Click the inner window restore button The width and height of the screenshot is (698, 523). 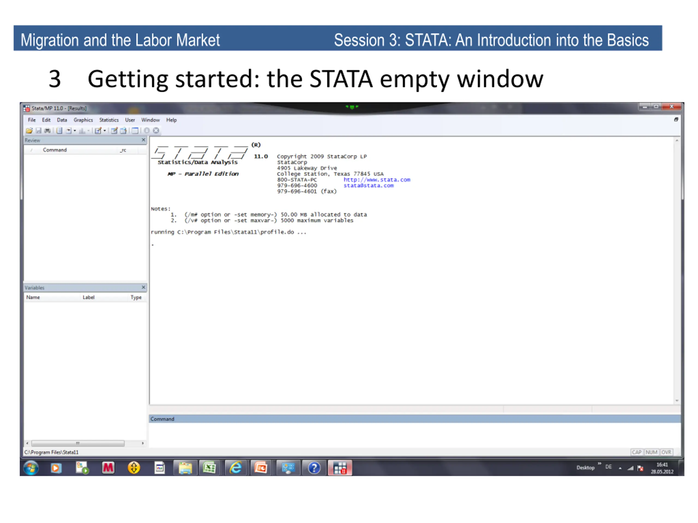pyautogui.click(x=676, y=120)
